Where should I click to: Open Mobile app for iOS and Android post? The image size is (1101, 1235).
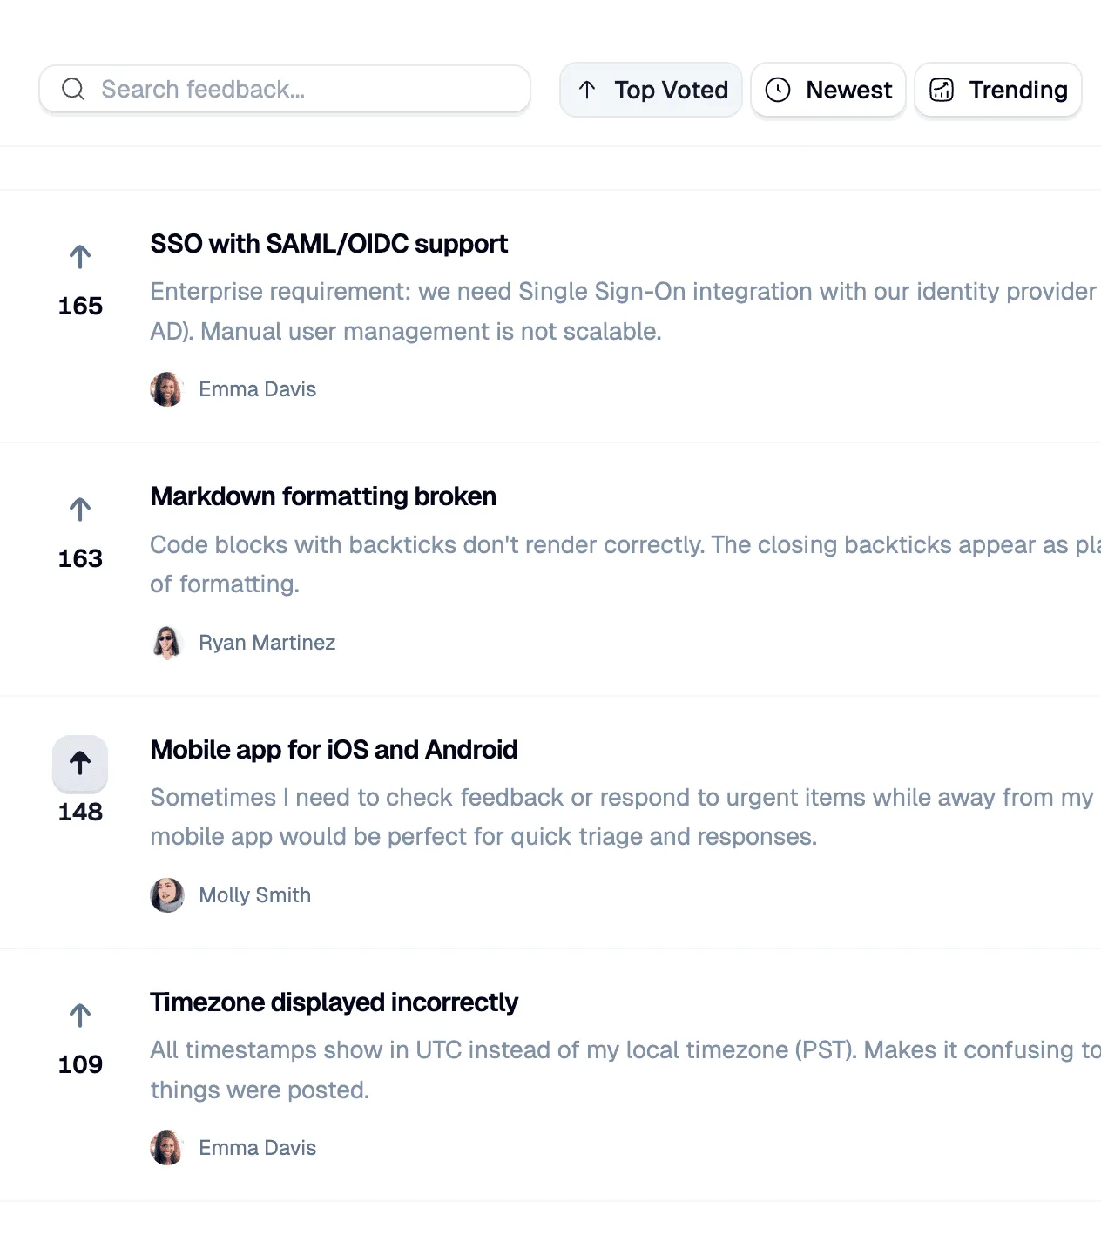(x=334, y=750)
